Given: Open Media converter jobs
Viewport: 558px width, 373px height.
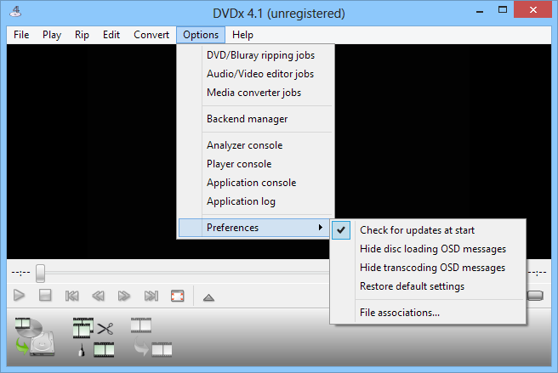Looking at the screenshot, I should tap(255, 93).
